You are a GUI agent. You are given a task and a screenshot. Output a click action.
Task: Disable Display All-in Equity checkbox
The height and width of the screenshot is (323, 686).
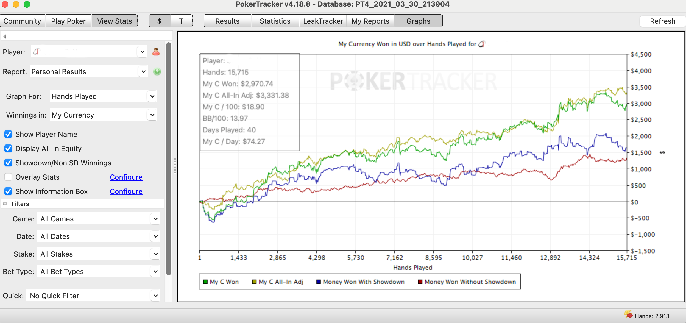(x=8, y=148)
